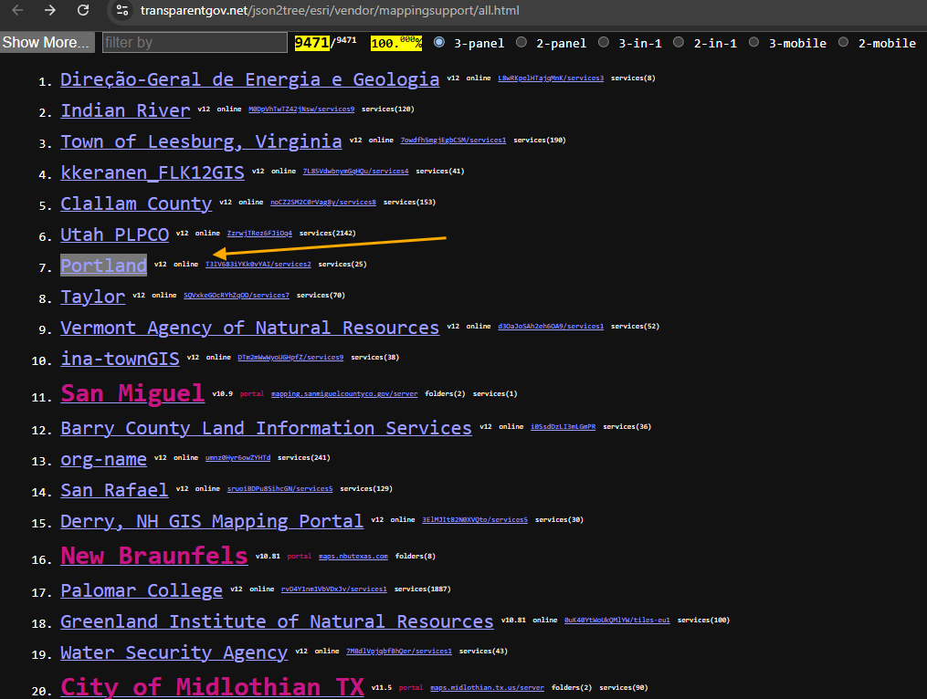The height and width of the screenshot is (699, 927).
Task: Open services URL next to Clallam County
Action: (323, 202)
